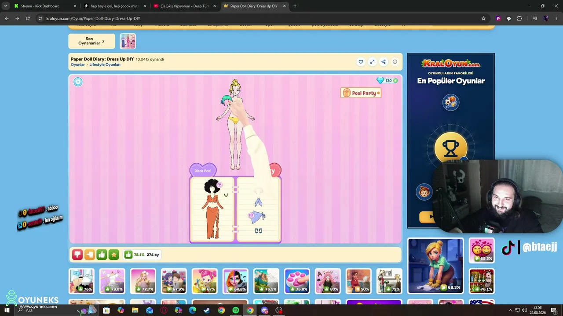The width and height of the screenshot is (563, 316).
Task: Open the tab search dropdown arrow
Action: pyautogui.click(x=6, y=6)
